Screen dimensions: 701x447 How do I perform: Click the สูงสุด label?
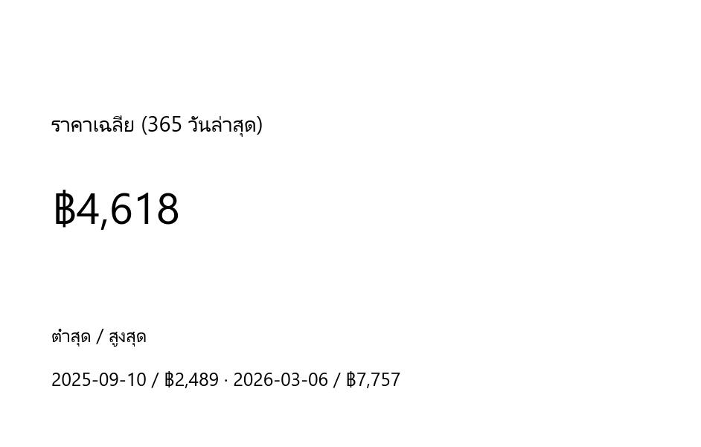coord(127,337)
